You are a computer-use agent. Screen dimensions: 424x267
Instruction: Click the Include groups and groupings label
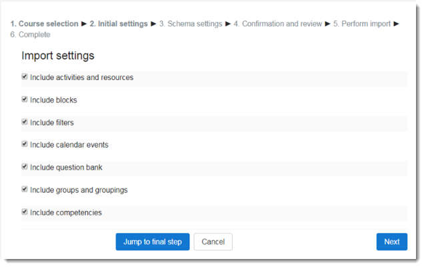(79, 190)
